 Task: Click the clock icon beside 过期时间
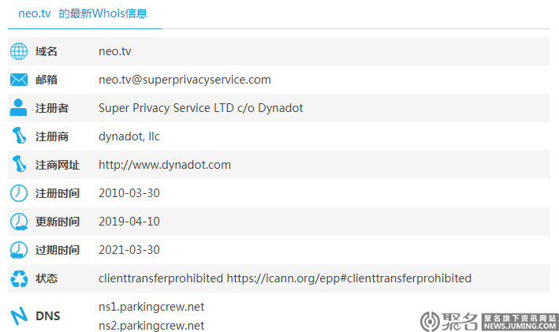point(19,250)
